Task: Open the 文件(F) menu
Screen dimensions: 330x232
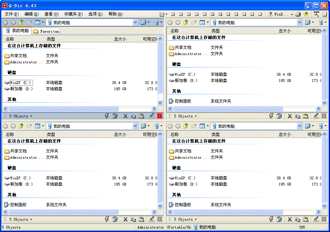Action: pyautogui.click(x=12, y=14)
